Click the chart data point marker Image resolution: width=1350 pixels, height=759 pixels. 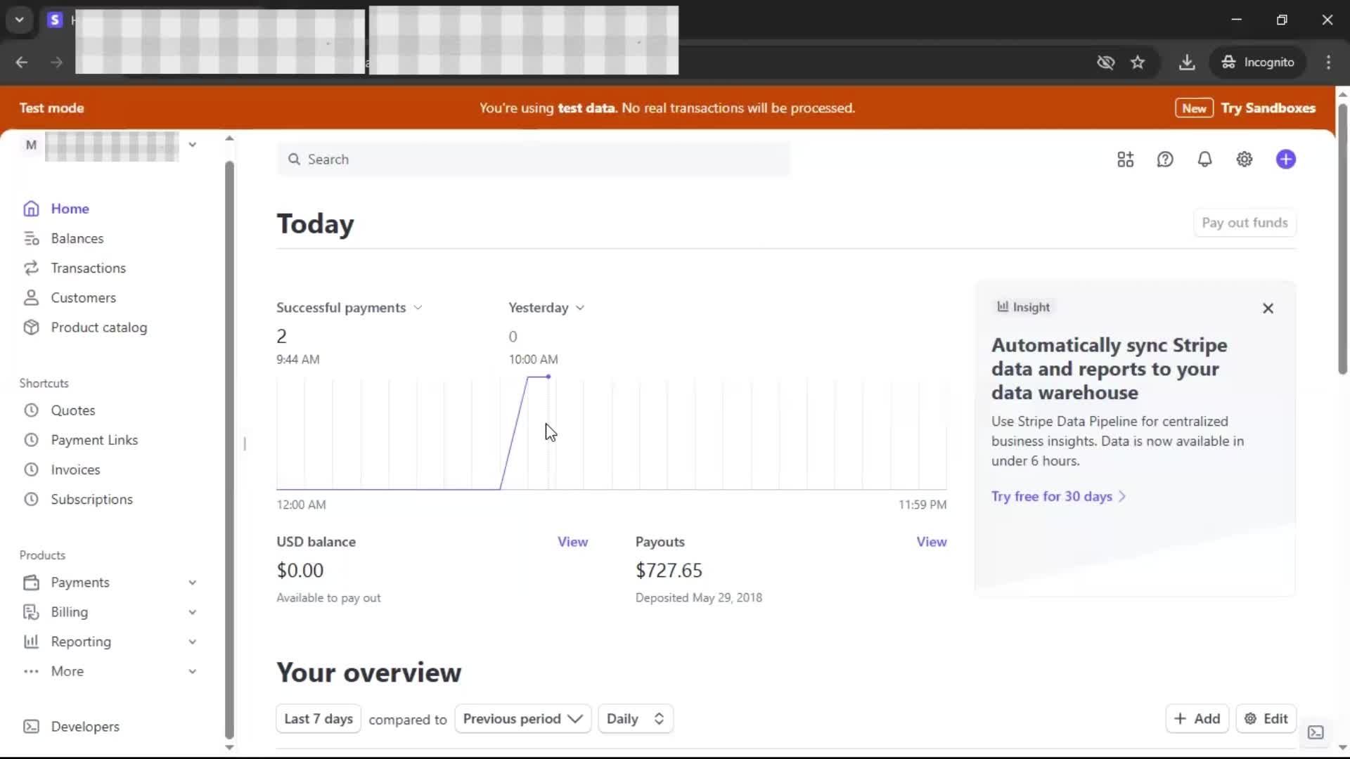pyautogui.click(x=548, y=377)
